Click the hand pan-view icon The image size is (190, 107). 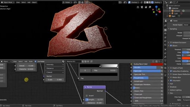[x=146, y=7]
